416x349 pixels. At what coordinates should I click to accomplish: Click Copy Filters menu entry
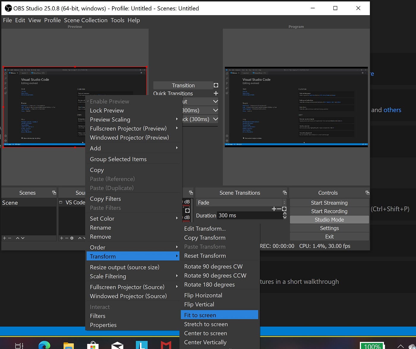click(133, 199)
